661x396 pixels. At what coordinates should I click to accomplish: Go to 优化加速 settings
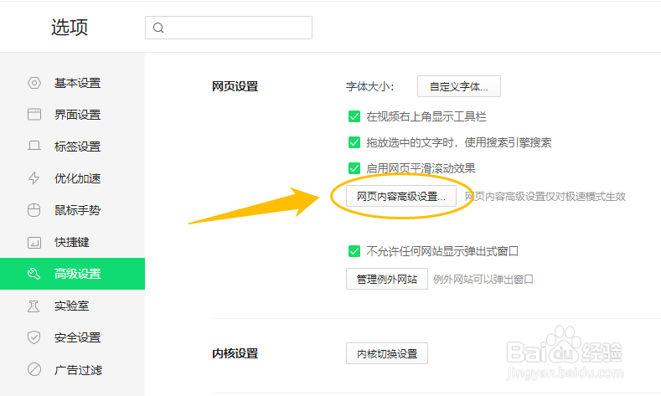point(73,178)
